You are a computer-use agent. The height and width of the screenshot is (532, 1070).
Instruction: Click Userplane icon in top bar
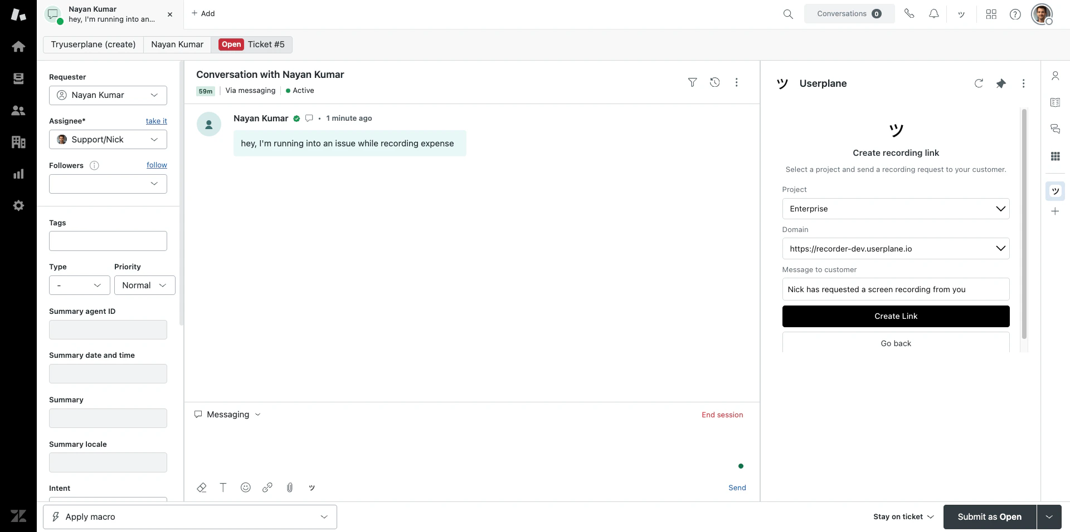[961, 14]
